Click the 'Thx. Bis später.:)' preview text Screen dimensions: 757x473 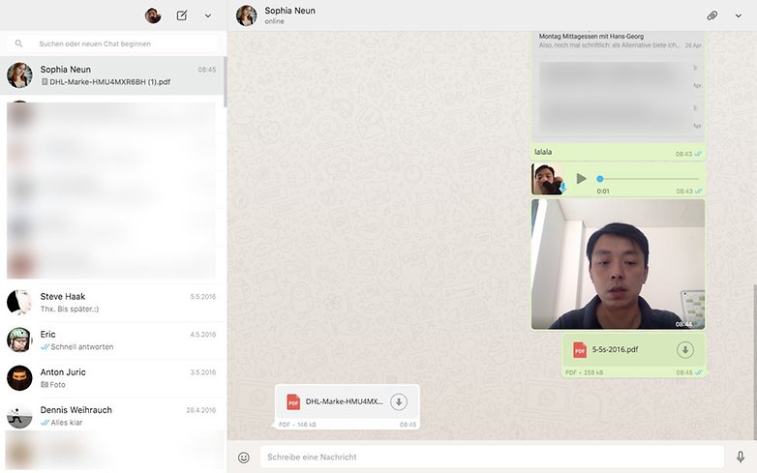tap(70, 310)
